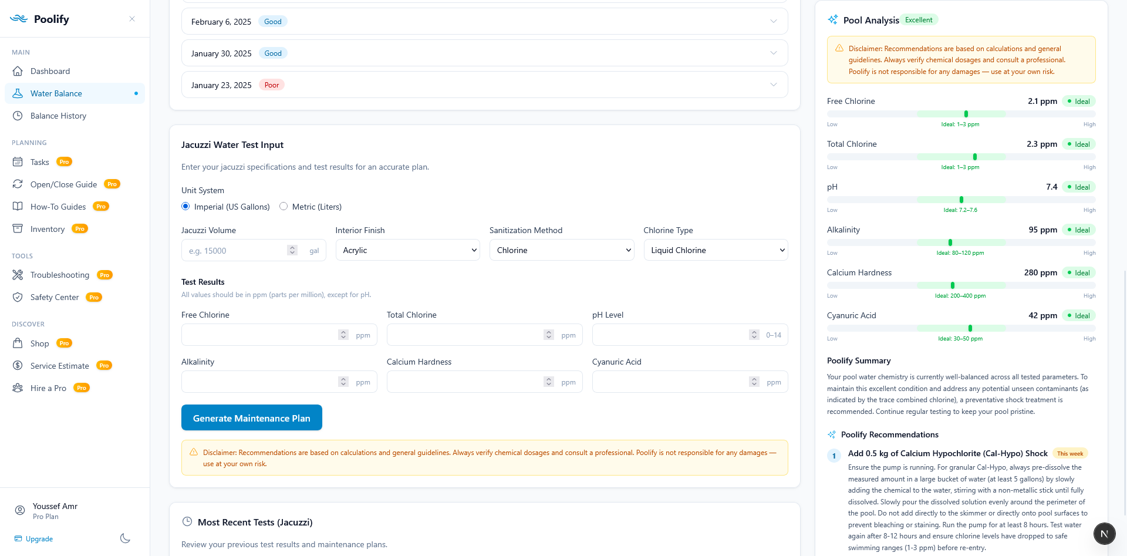This screenshot has height=556, width=1127.
Task: Click the Total Chlorine input field
Action: pos(485,335)
